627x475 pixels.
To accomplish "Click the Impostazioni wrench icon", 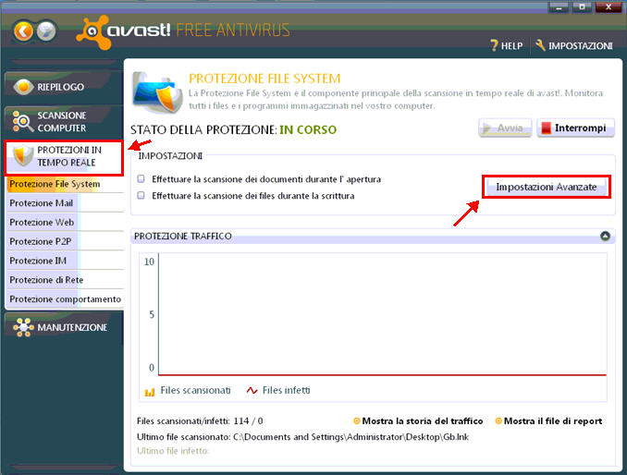I will pos(540,45).
